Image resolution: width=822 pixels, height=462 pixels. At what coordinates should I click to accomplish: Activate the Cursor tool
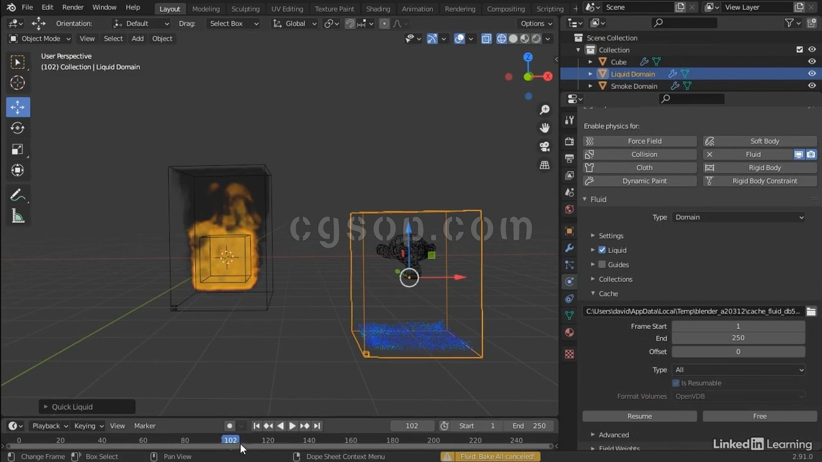coord(18,83)
